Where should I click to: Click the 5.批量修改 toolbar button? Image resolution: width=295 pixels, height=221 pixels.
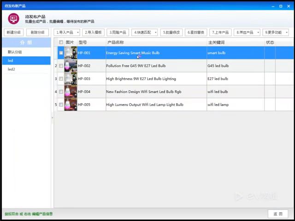pos(171,33)
